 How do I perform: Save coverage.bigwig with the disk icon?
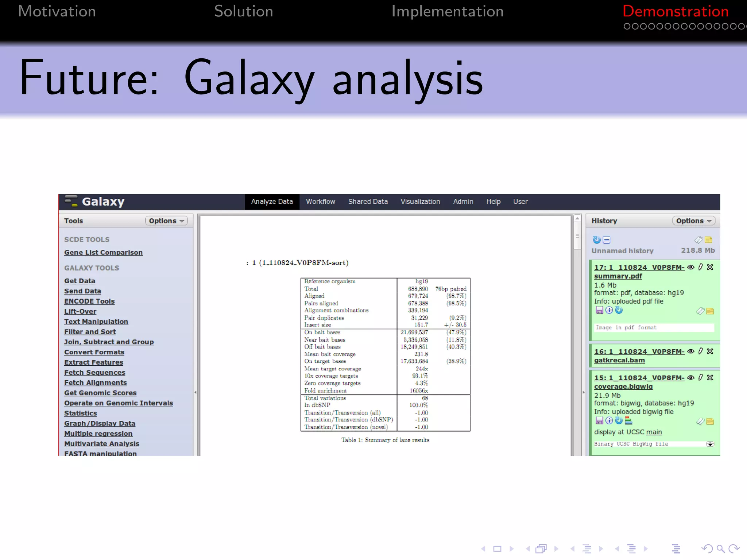coord(599,421)
